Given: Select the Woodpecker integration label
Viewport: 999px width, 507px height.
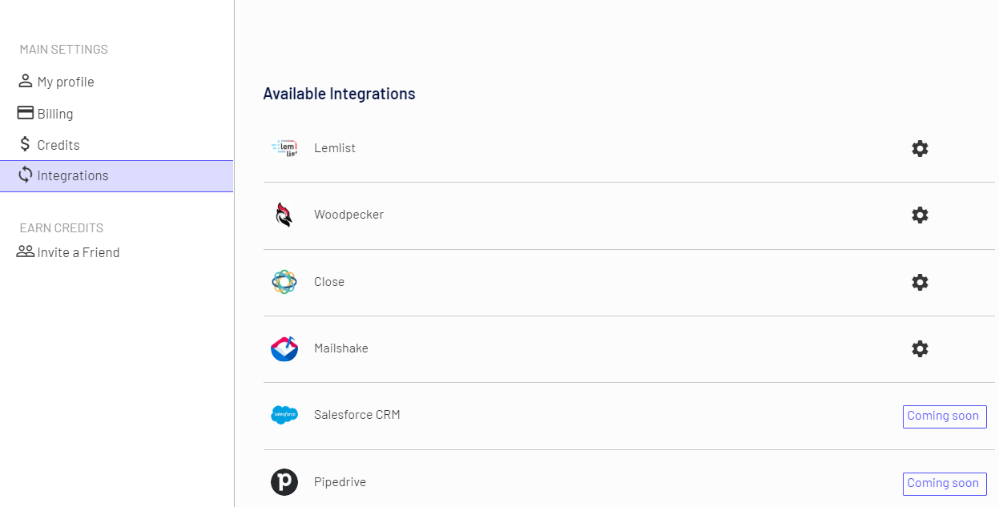Looking at the screenshot, I should point(348,215).
